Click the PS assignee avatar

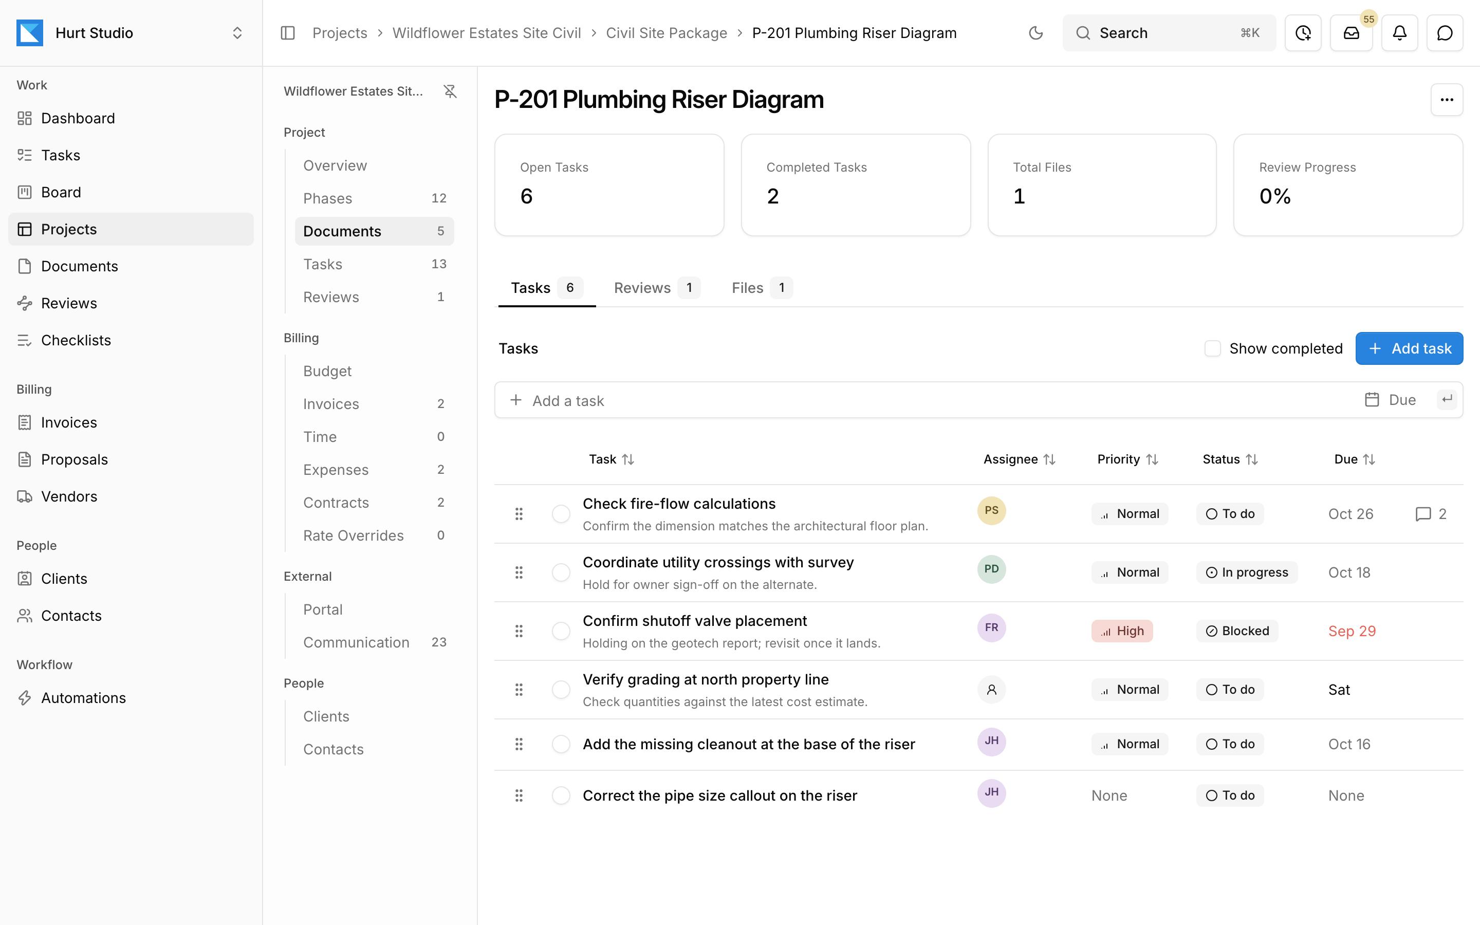(x=991, y=511)
